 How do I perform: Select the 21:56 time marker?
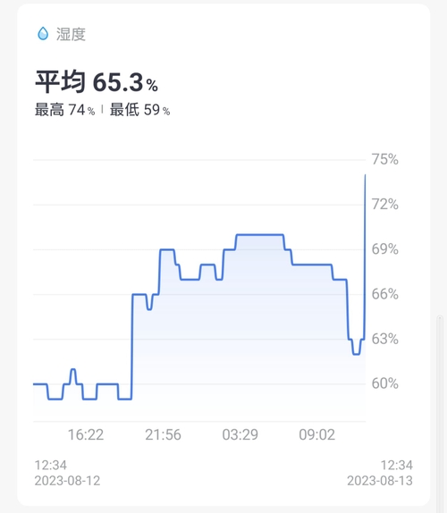point(163,435)
